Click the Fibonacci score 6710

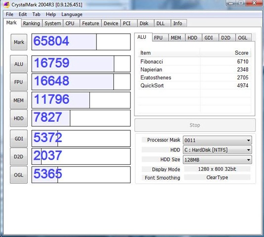pyautogui.click(x=243, y=62)
